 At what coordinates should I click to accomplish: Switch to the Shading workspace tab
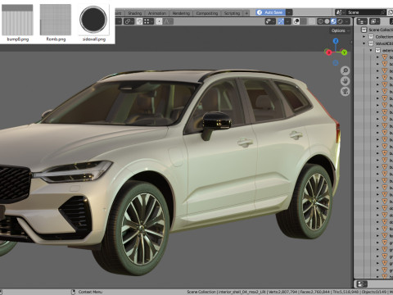tap(134, 13)
